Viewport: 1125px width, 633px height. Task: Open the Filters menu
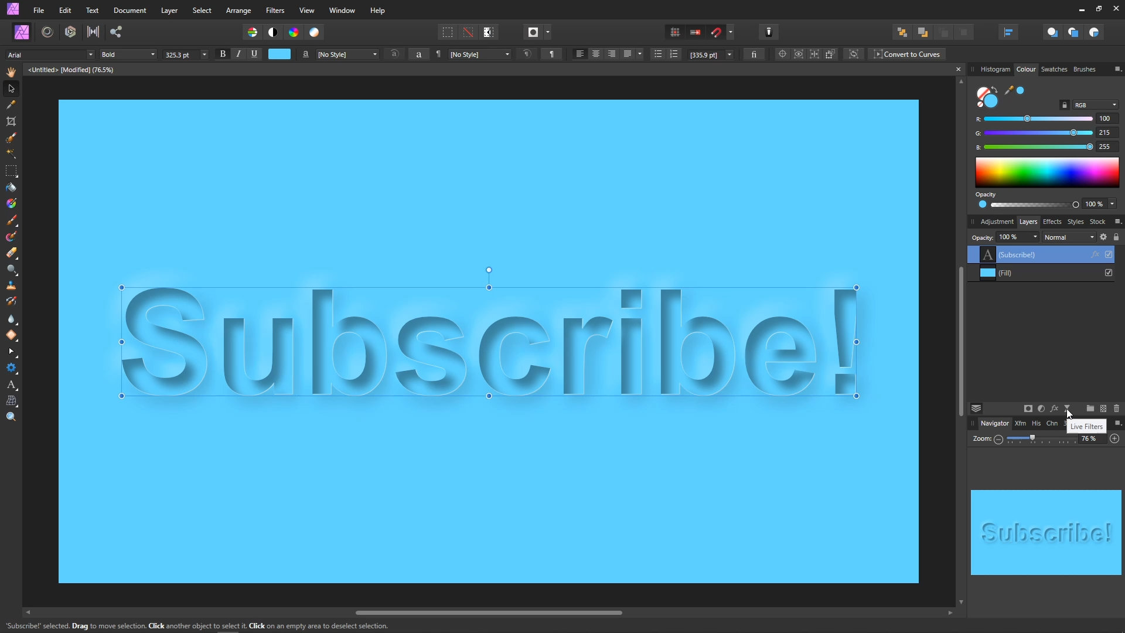(275, 11)
